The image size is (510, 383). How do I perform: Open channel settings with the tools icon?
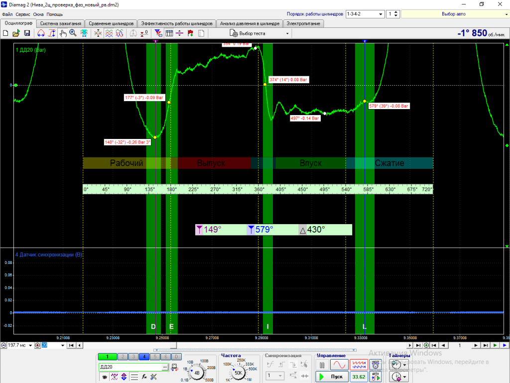[153, 377]
